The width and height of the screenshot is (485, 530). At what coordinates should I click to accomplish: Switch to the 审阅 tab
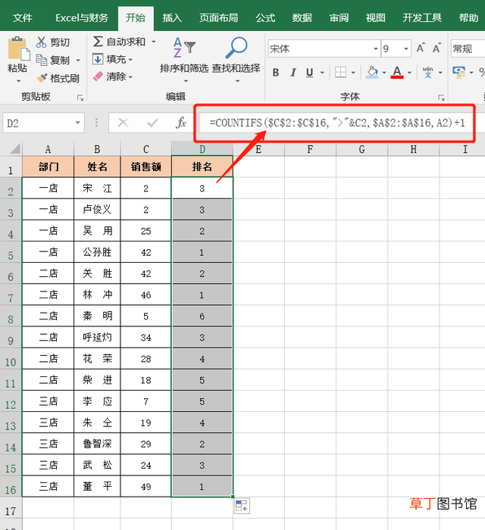(x=339, y=18)
